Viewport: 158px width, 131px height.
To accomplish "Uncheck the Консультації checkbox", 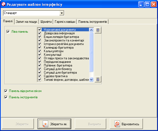I will (40, 55).
